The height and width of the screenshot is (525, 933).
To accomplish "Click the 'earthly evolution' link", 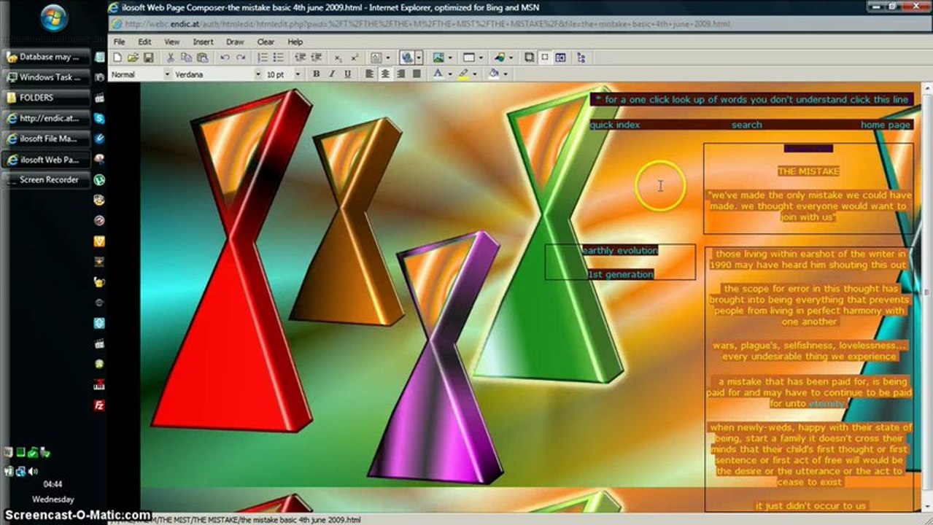I will 620,250.
